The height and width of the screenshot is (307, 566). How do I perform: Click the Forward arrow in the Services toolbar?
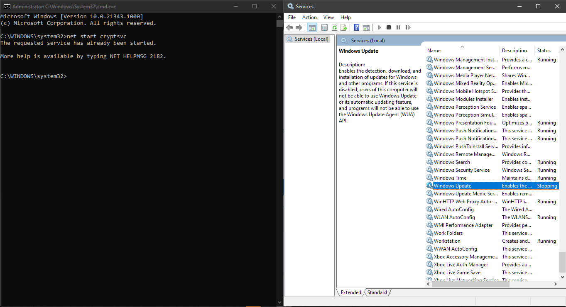[x=299, y=27]
